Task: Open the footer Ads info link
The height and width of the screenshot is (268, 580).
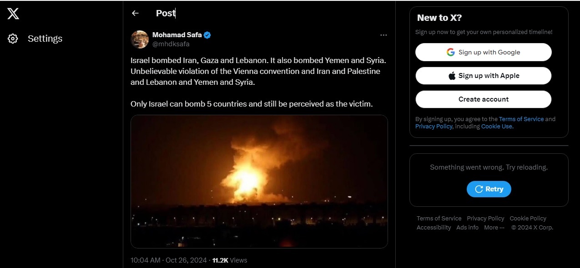Action: (x=467, y=228)
